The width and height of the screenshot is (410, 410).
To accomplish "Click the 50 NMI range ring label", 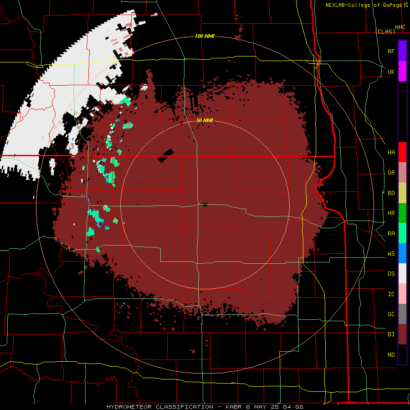I will [x=205, y=120].
